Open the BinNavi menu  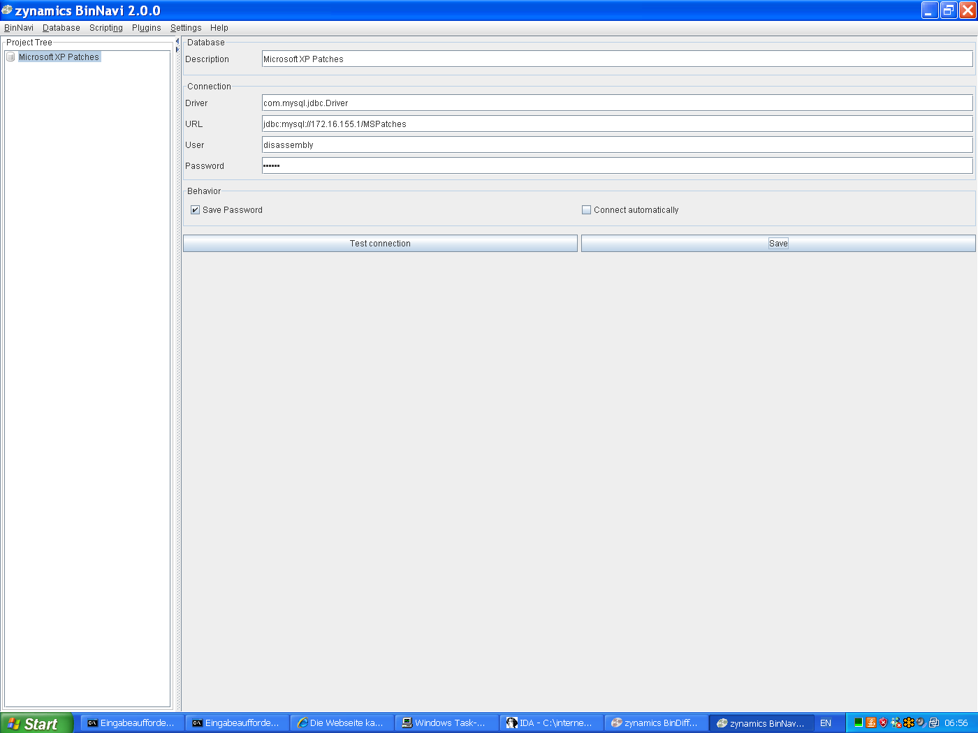point(19,28)
